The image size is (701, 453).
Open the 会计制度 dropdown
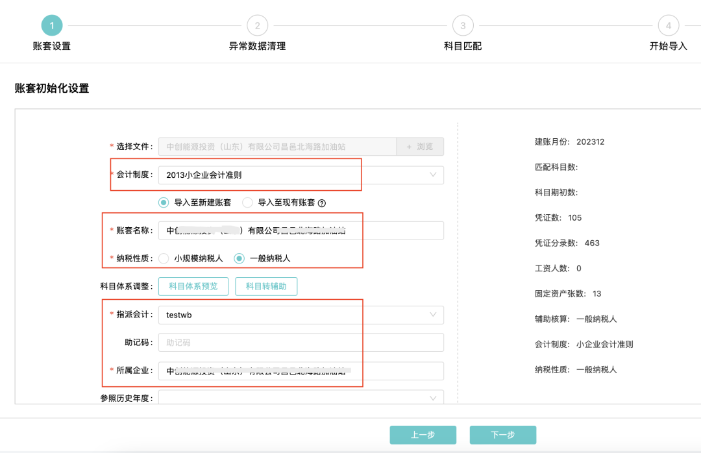tap(301, 175)
